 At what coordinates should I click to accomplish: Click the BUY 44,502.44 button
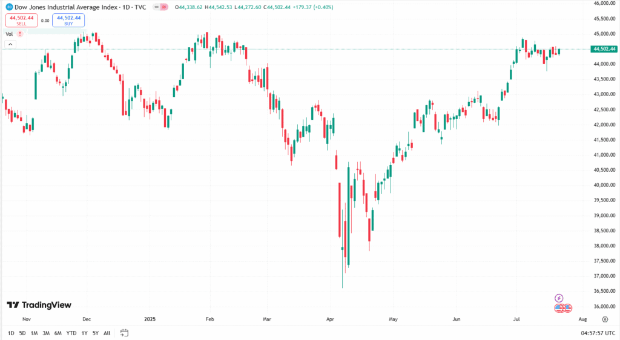coord(68,21)
